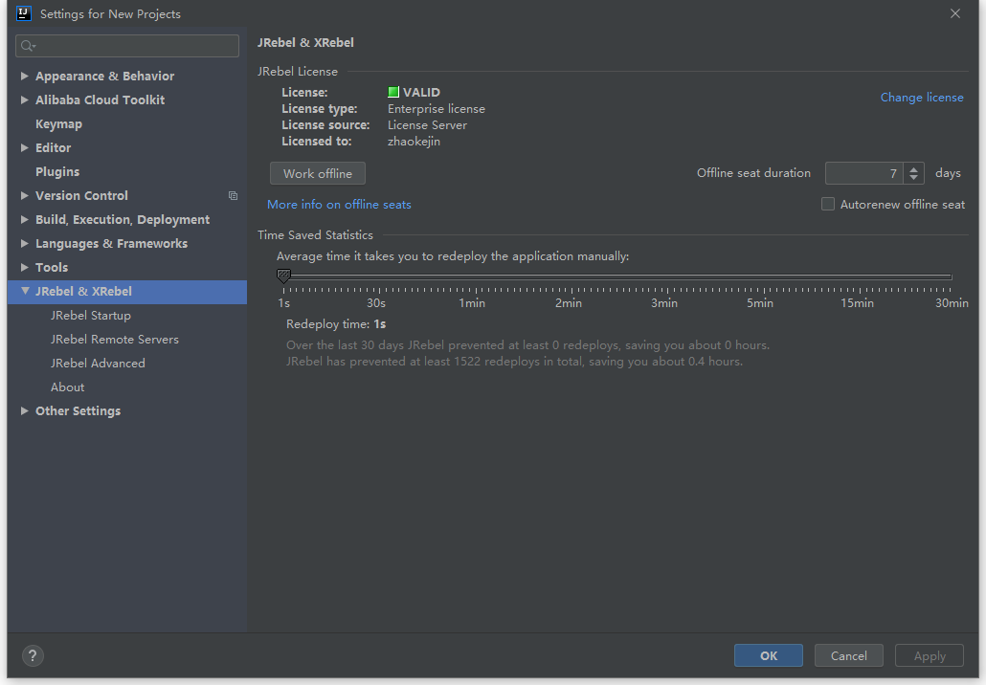Click the Work offline button
The height and width of the screenshot is (685, 986).
(318, 173)
